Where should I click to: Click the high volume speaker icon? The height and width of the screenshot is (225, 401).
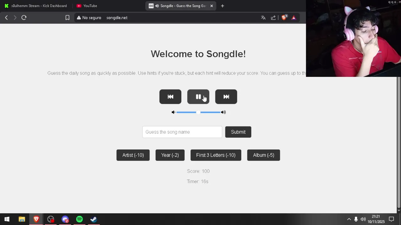point(223,112)
